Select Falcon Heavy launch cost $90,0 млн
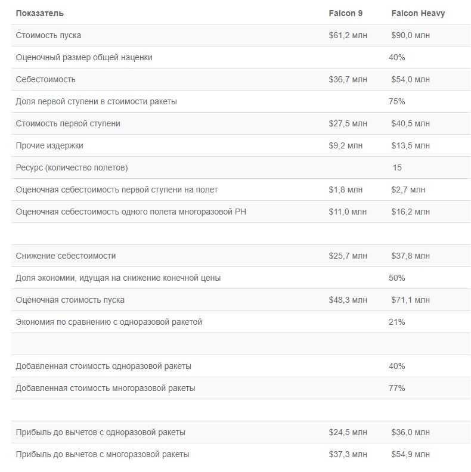This screenshot has height=472, width=471. (410, 35)
